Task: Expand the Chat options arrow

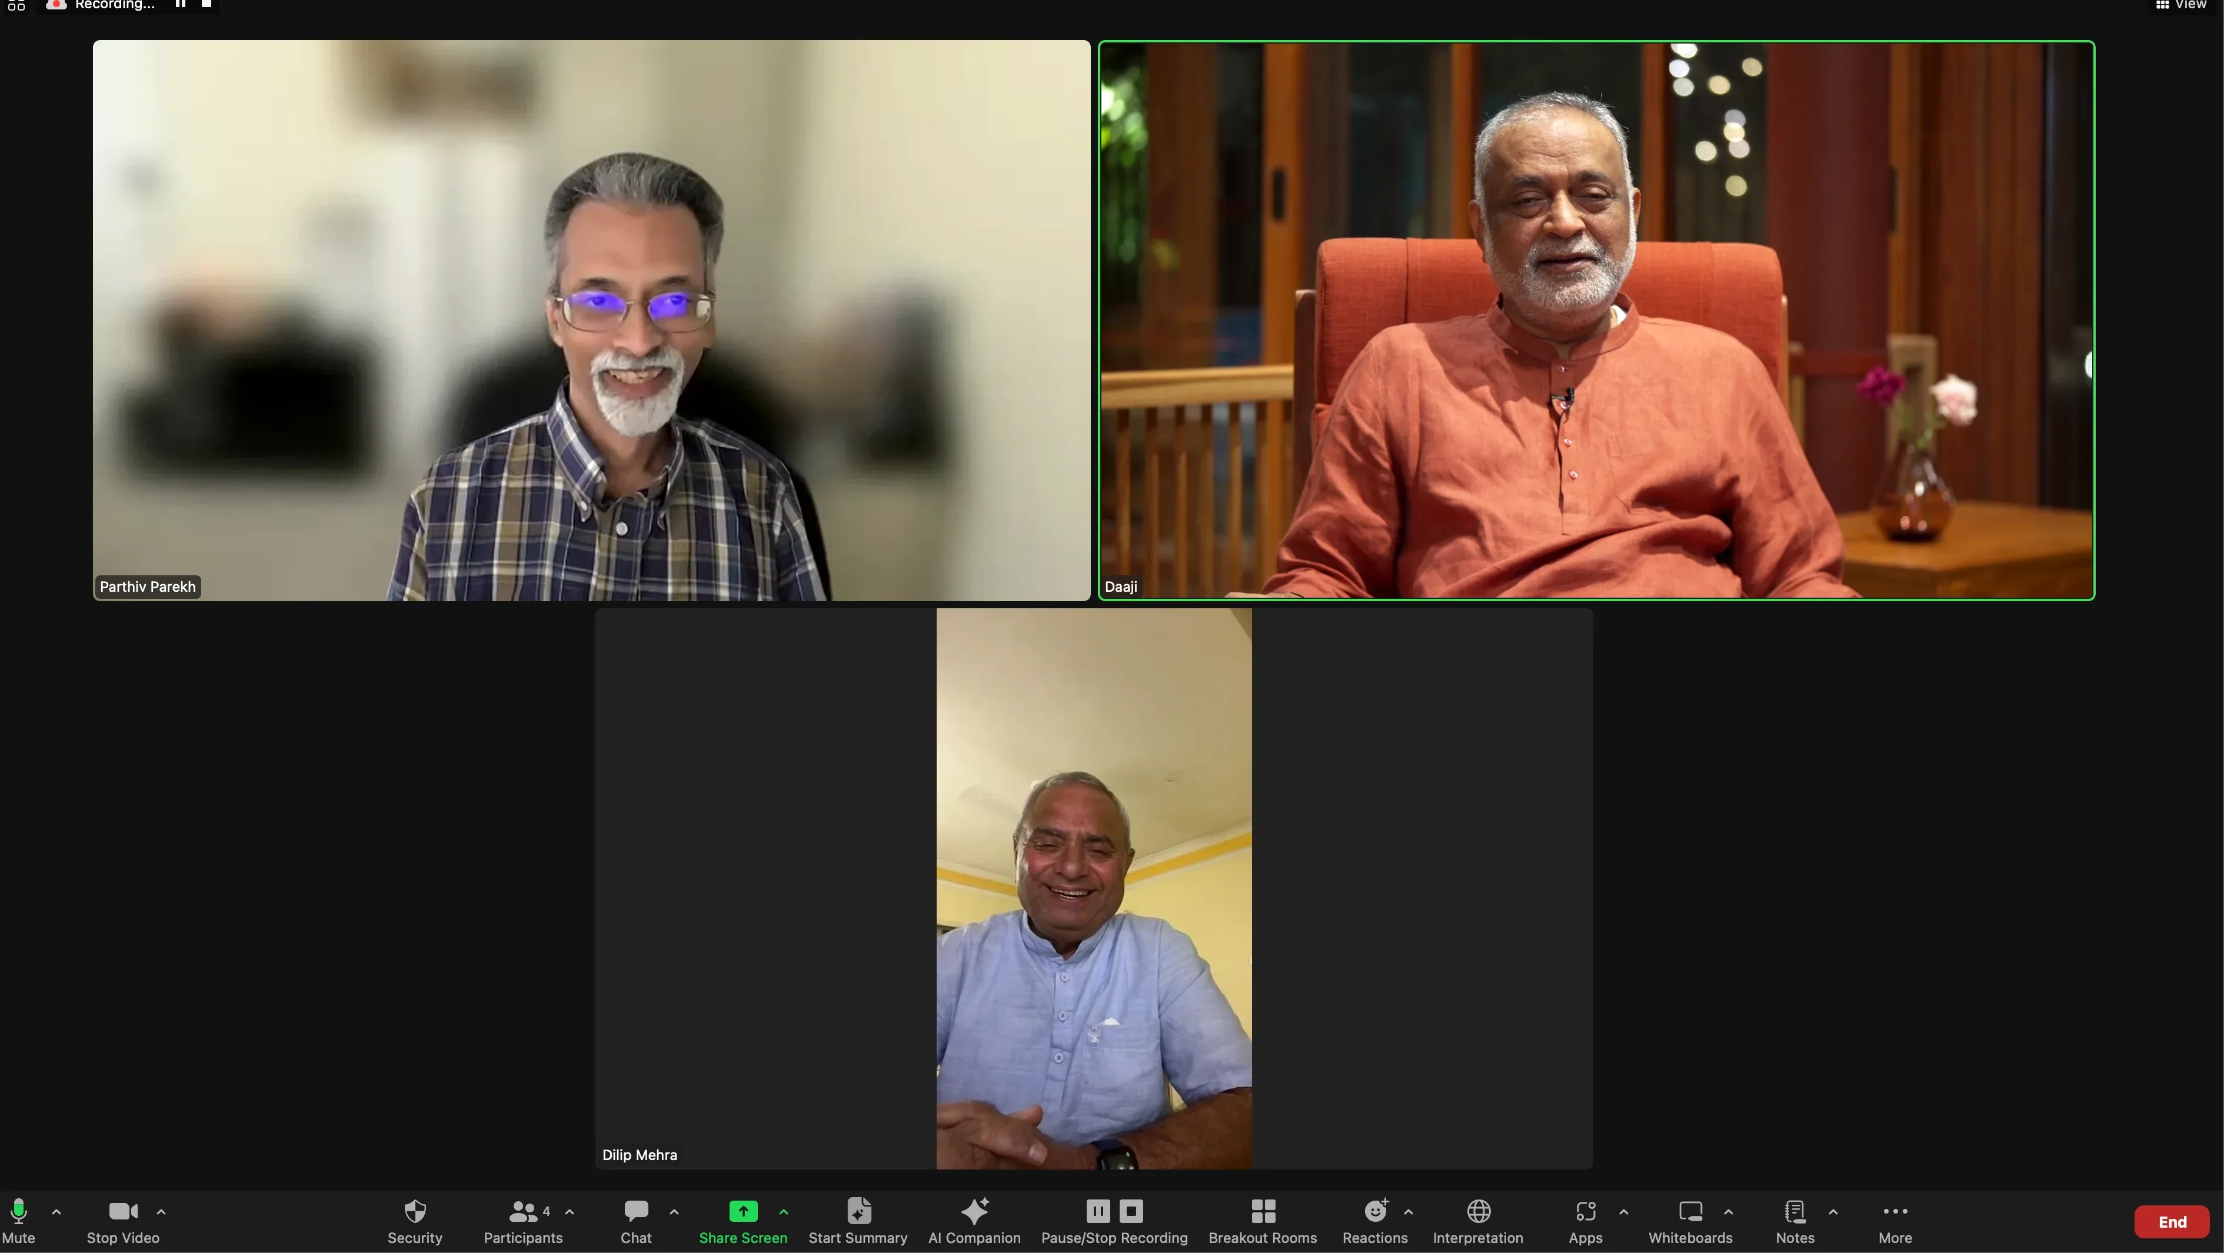Action: point(674,1212)
